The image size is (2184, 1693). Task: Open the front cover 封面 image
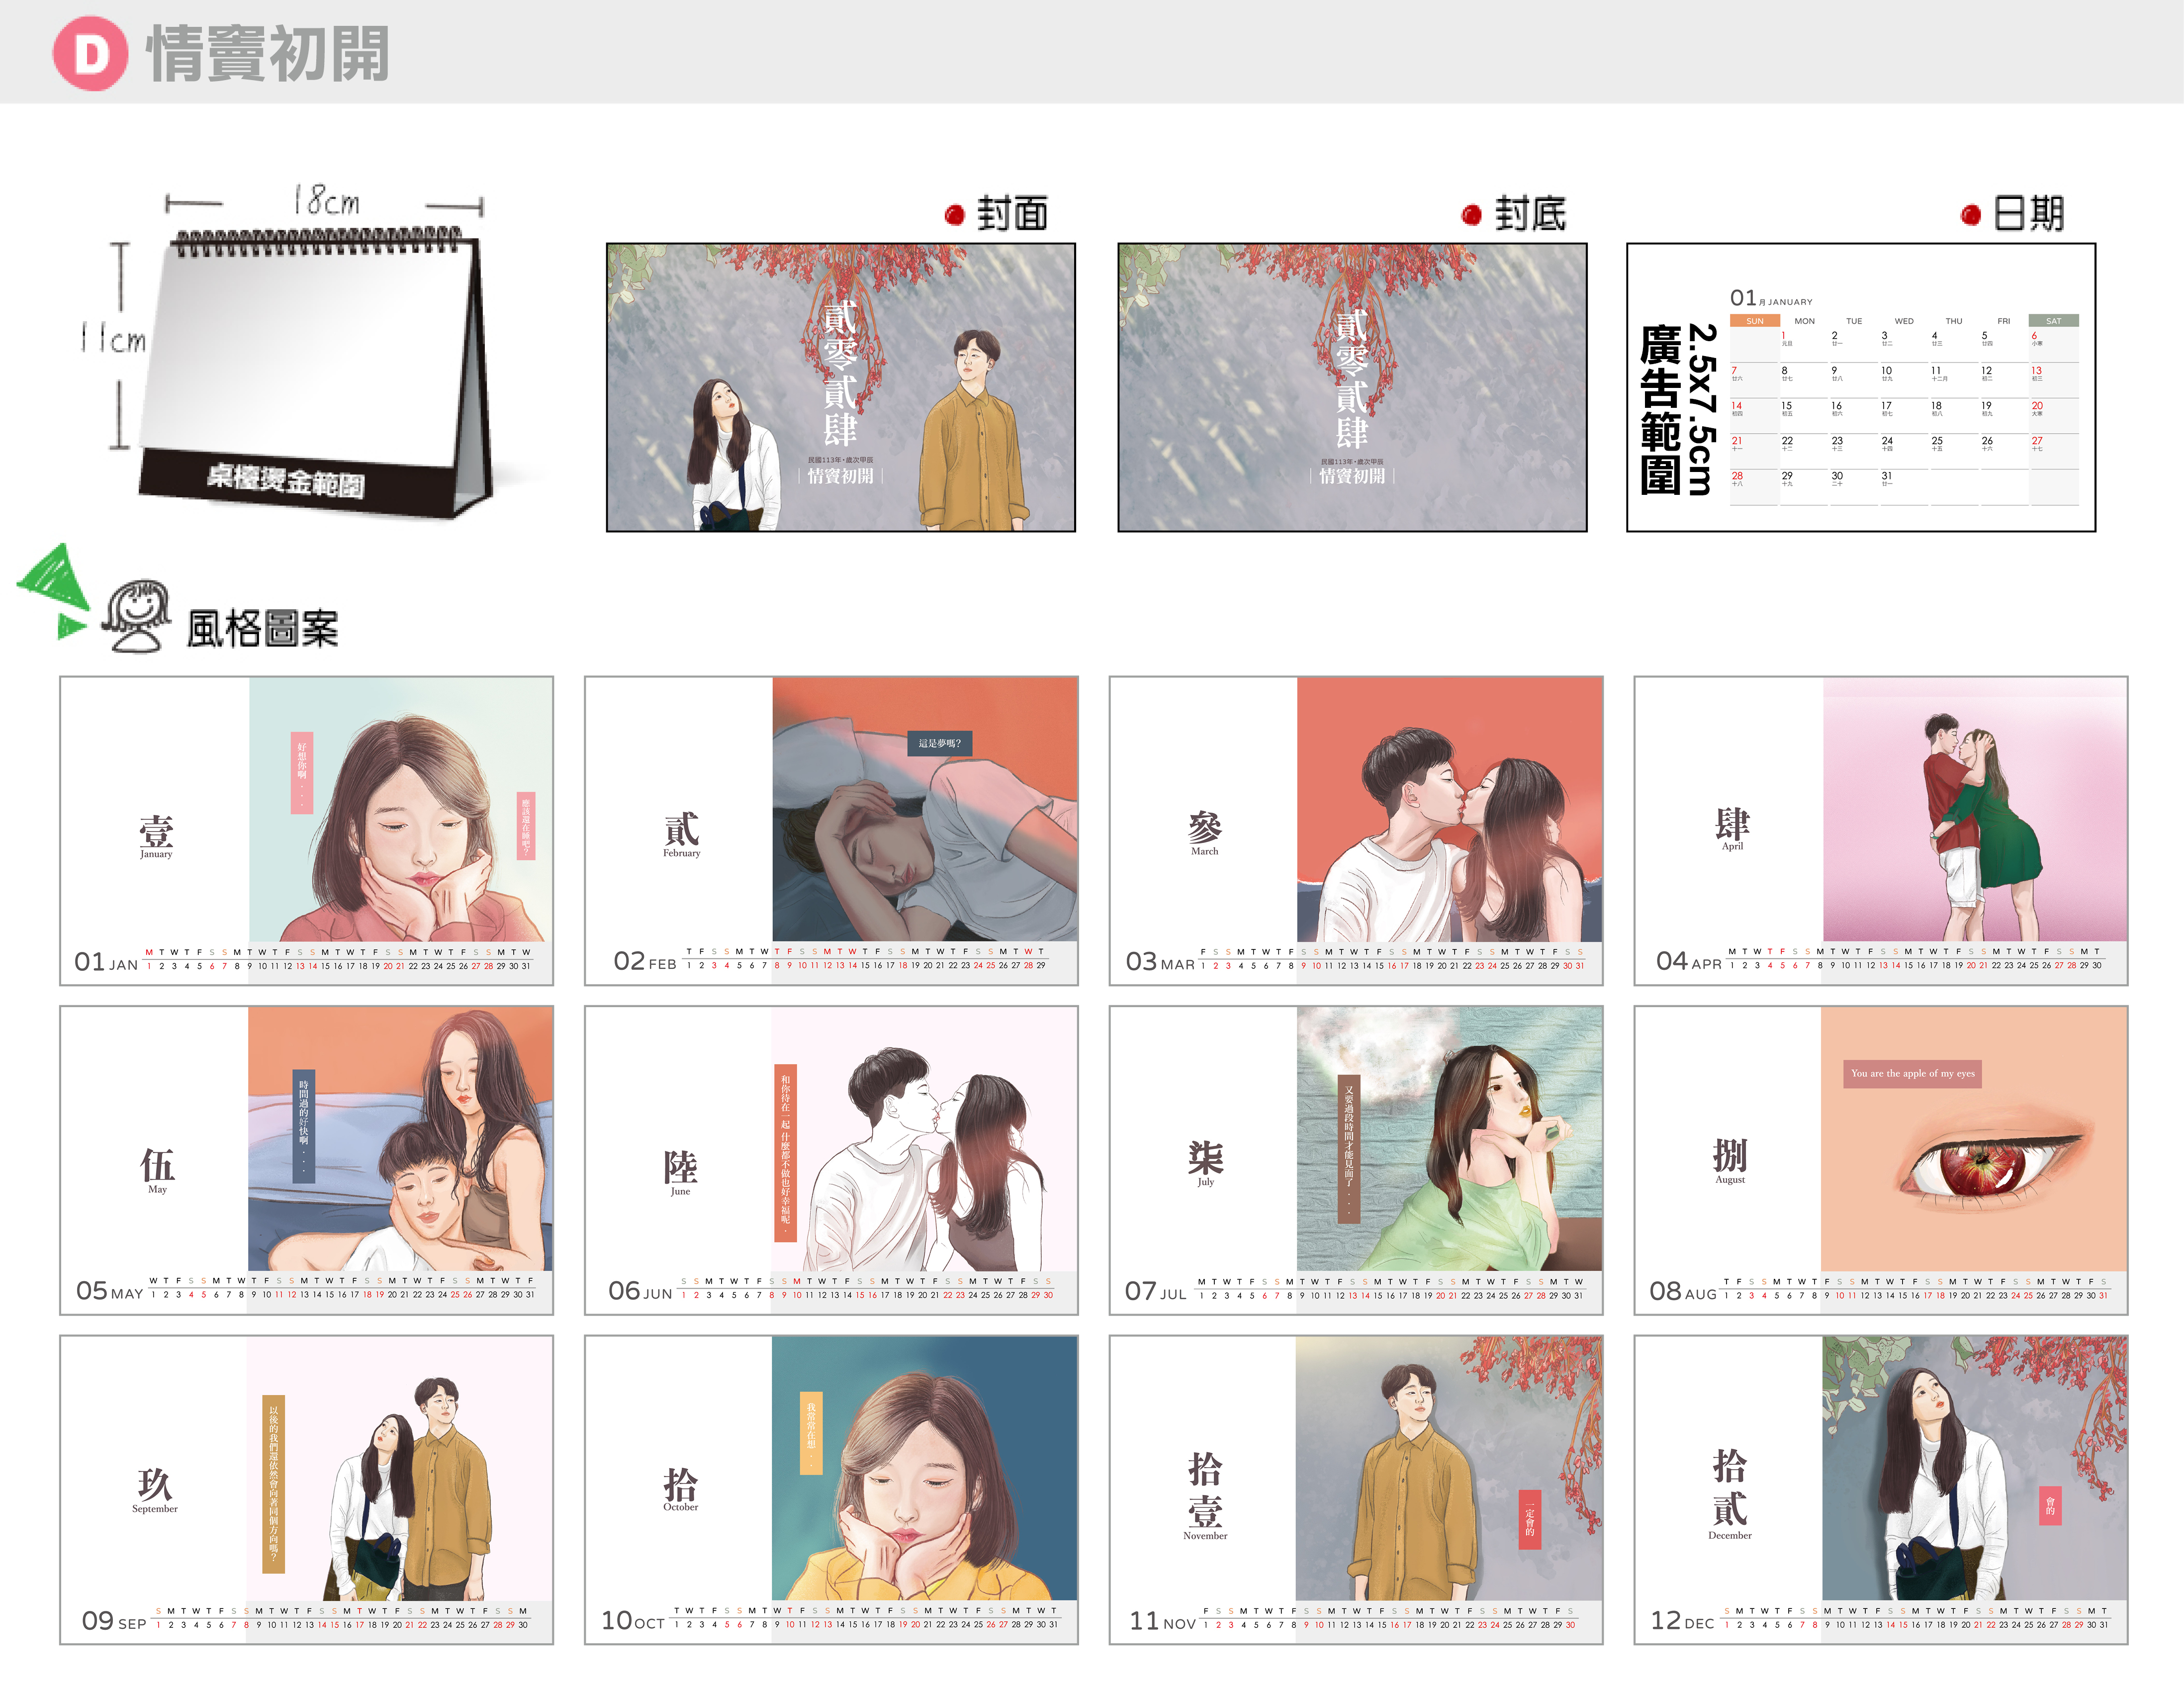[x=840, y=387]
